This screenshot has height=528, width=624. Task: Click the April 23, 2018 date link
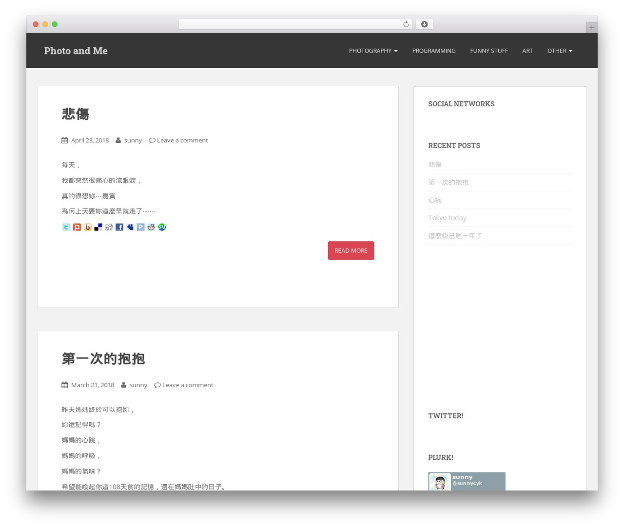[90, 140]
